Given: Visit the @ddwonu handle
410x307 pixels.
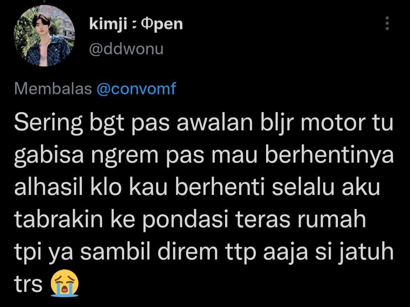Looking at the screenshot, I should pos(126,49).
